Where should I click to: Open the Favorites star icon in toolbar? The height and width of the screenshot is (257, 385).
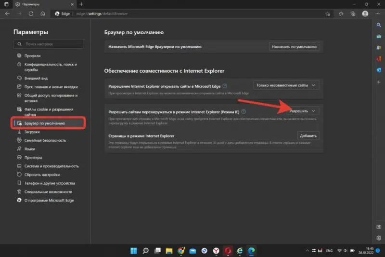pos(341,14)
